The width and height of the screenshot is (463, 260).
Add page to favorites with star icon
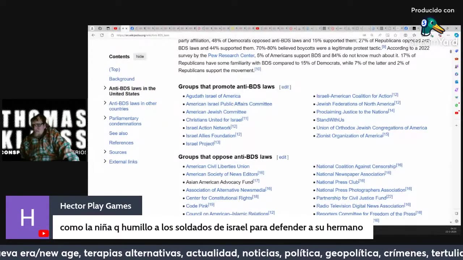[x=395, y=35]
